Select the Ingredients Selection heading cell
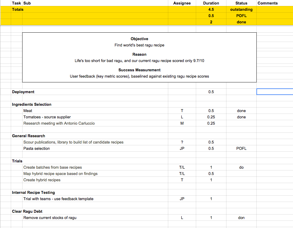Screen dimensions: 293x228 [x=31, y=104]
